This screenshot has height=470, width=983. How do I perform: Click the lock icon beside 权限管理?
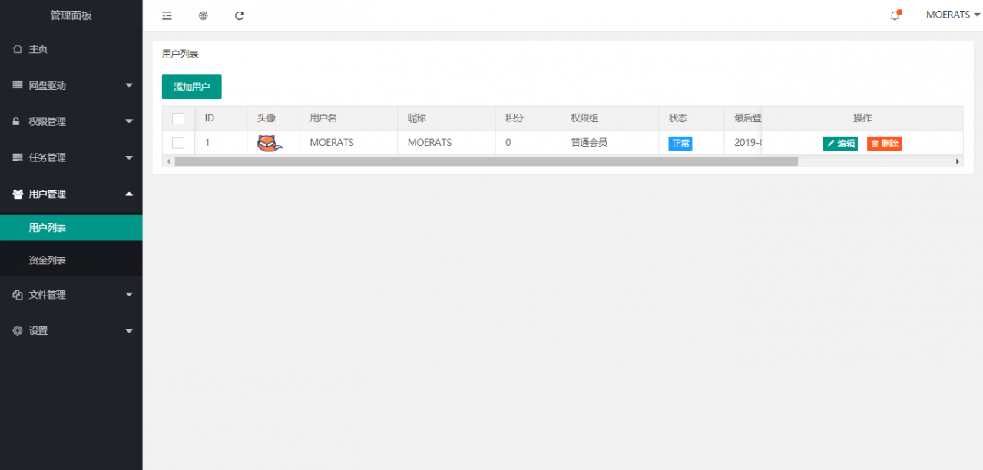[x=17, y=121]
